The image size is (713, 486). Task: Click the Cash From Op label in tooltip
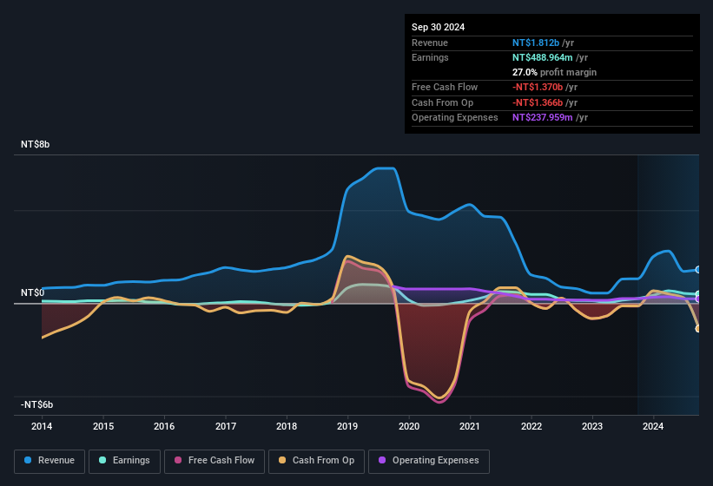pos(442,102)
